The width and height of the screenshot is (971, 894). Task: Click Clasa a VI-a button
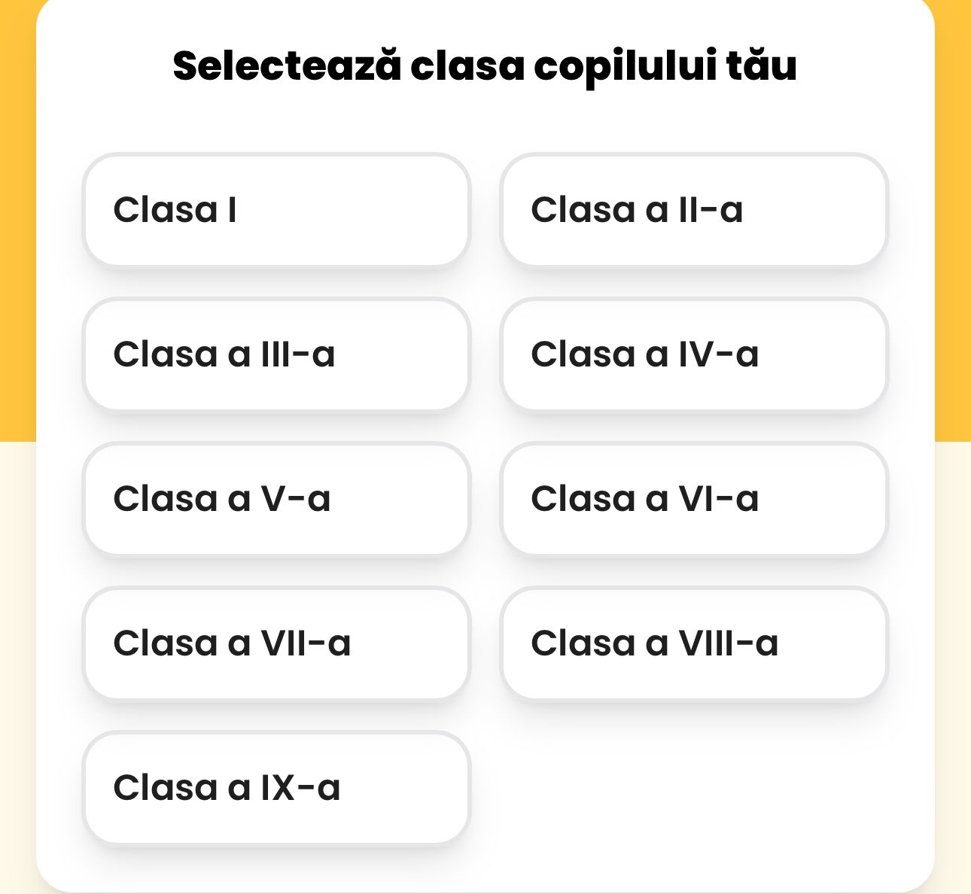coord(694,499)
